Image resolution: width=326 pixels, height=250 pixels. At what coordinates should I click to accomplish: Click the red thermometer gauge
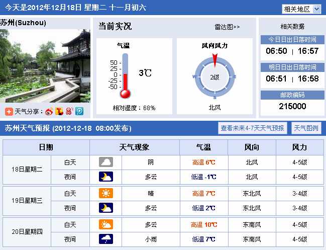[x=125, y=75]
